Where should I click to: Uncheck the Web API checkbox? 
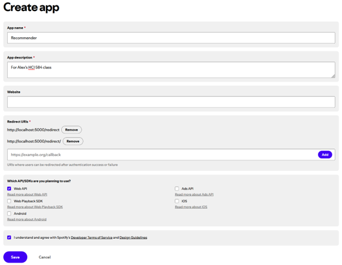9,188
